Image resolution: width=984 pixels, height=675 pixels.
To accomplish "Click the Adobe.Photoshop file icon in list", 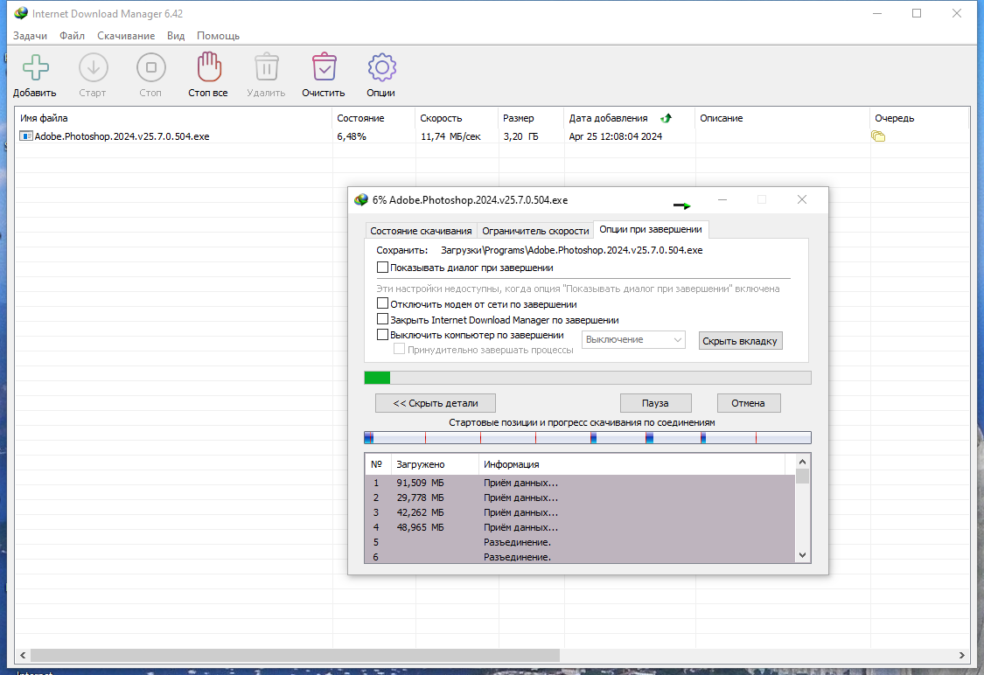I will [x=25, y=136].
